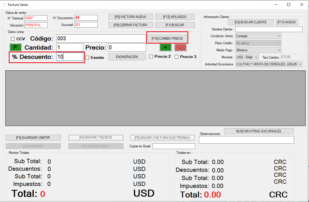Toggle the CCV checkbox
Viewport: 309px width, 202px height.
point(13,39)
